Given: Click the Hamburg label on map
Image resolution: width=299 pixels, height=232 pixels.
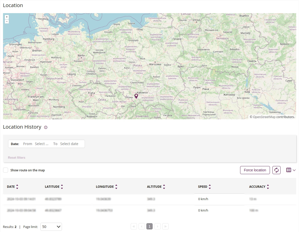Looking at the screenshot, I should pos(49,39).
